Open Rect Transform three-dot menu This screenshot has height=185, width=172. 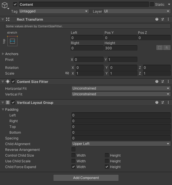(168, 19)
